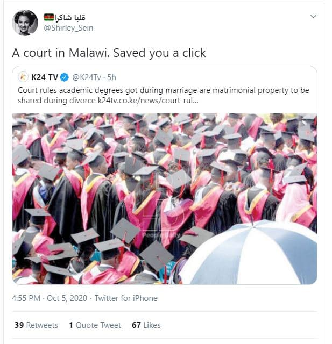This screenshot has width=332, height=344.
Task: Open Shirley_Sein's profile picture
Action: point(25,22)
